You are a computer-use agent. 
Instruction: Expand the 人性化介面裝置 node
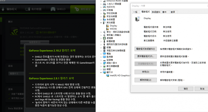[x=101, y=4]
